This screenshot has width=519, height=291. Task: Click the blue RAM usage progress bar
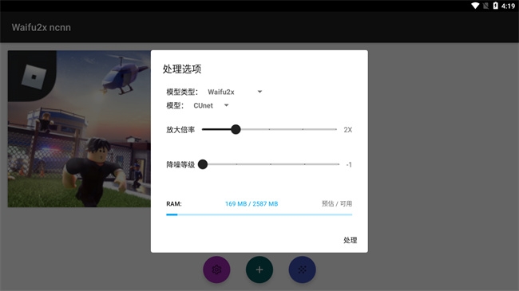259,214
